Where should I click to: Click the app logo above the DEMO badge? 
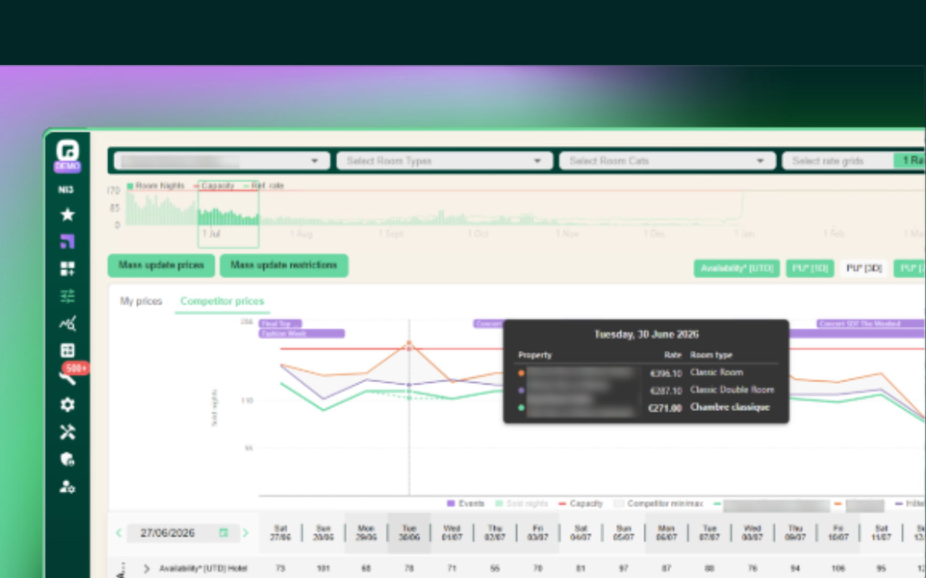[x=67, y=150]
